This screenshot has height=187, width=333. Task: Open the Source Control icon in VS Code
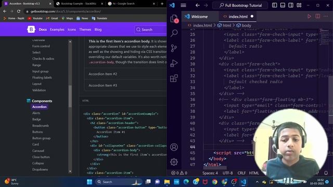coord(174,48)
